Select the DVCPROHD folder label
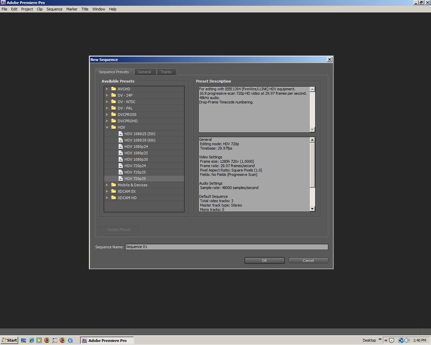 point(128,121)
